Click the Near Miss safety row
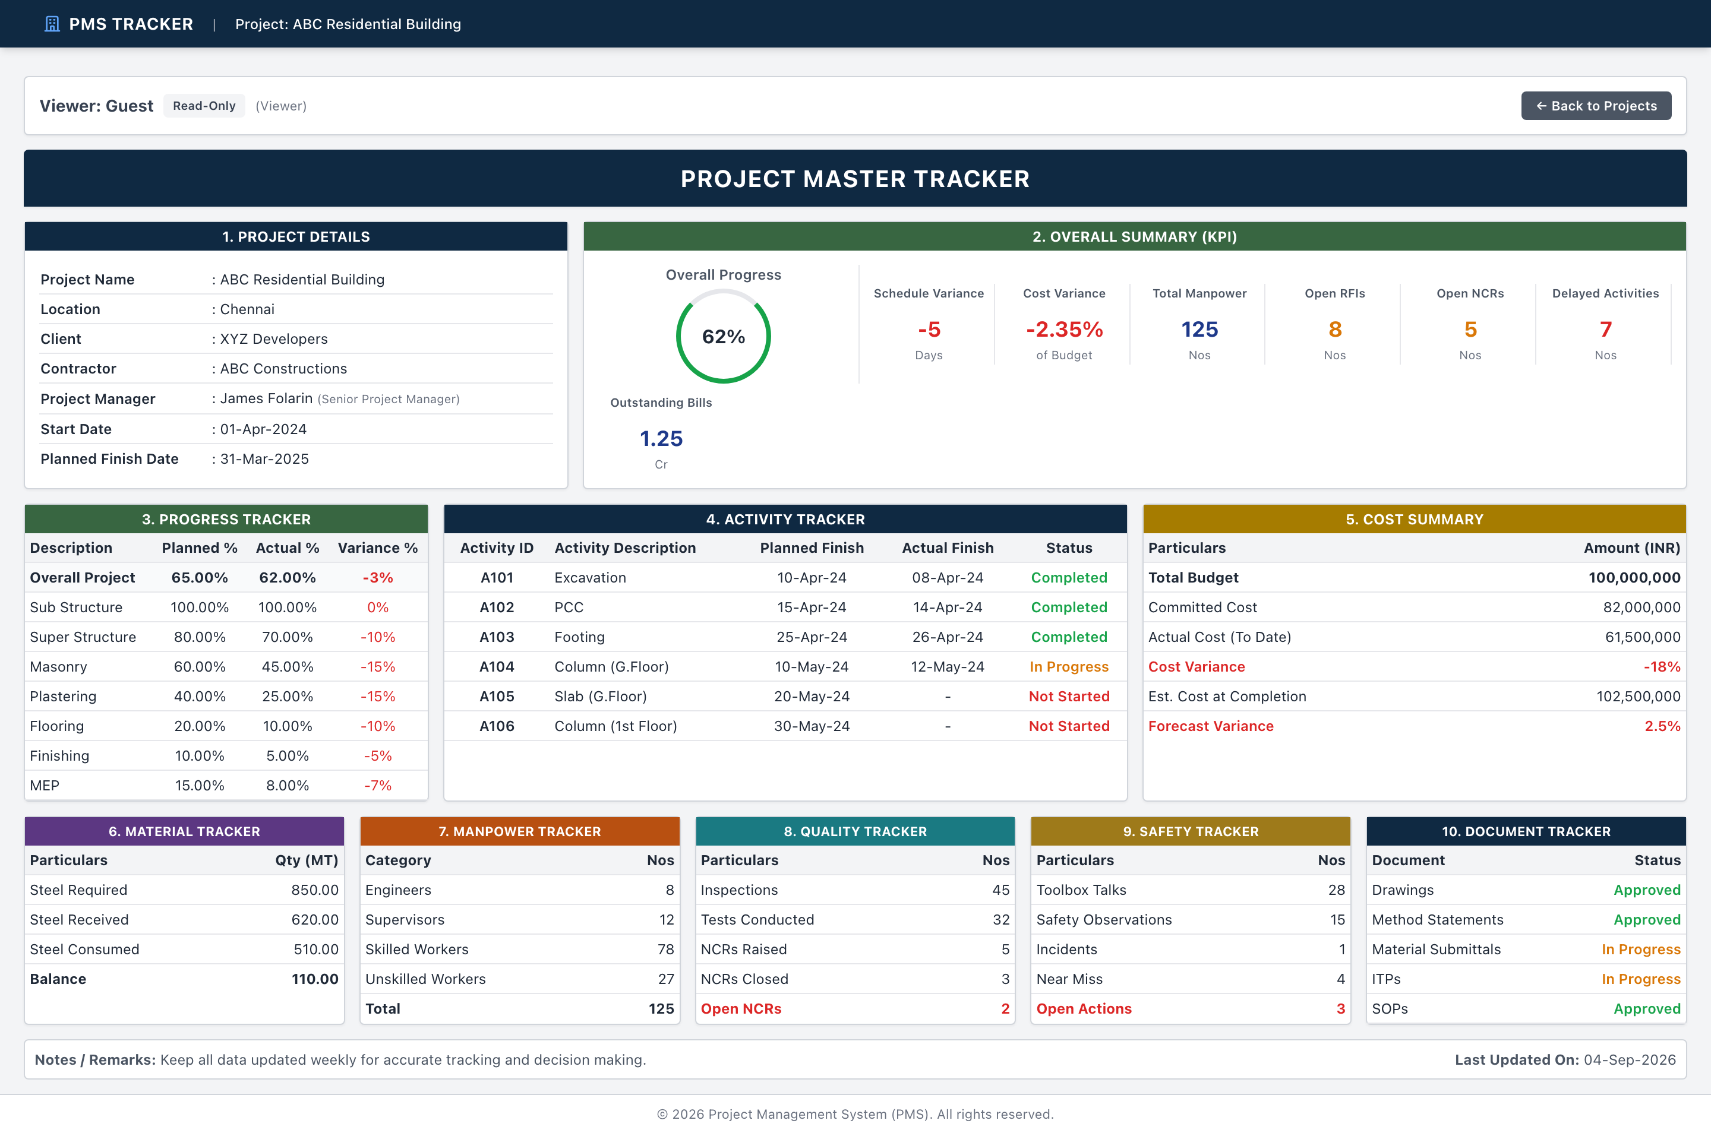 [1191, 979]
